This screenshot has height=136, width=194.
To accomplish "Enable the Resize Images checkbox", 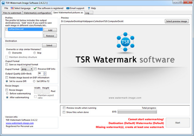I will (x=7, y=90).
